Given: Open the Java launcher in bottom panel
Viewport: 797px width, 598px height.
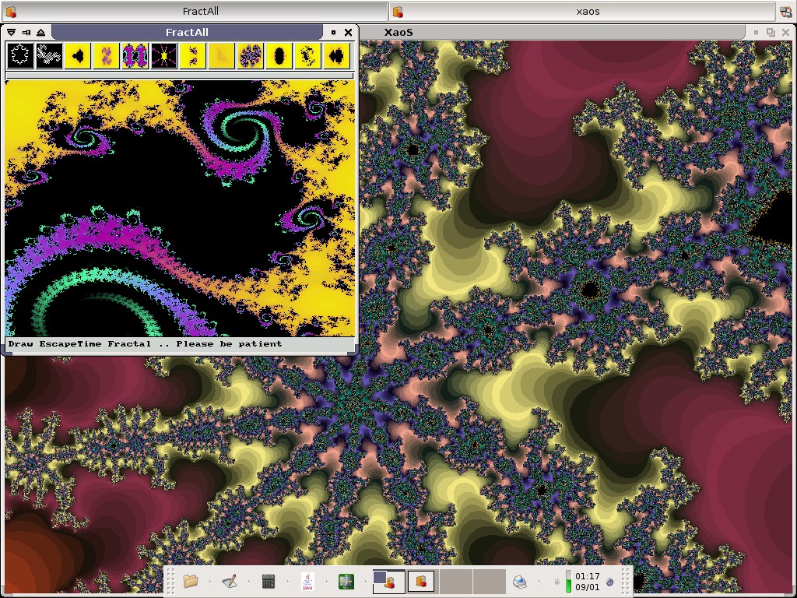Looking at the screenshot, I should pyautogui.click(x=308, y=581).
